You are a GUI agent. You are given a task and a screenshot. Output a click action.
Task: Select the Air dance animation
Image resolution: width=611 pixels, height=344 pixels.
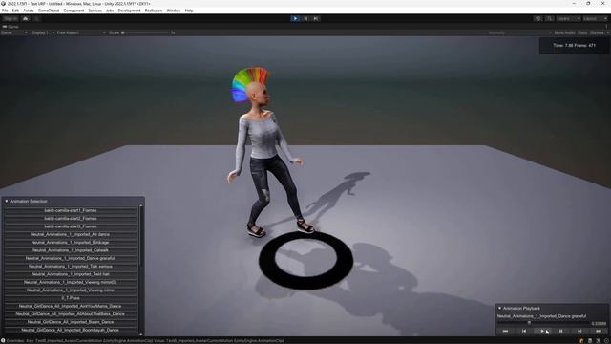pyautogui.click(x=71, y=234)
